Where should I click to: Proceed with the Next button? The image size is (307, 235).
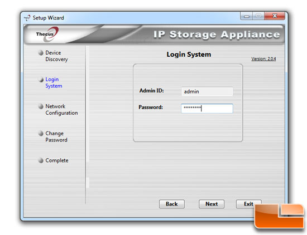tap(212, 204)
